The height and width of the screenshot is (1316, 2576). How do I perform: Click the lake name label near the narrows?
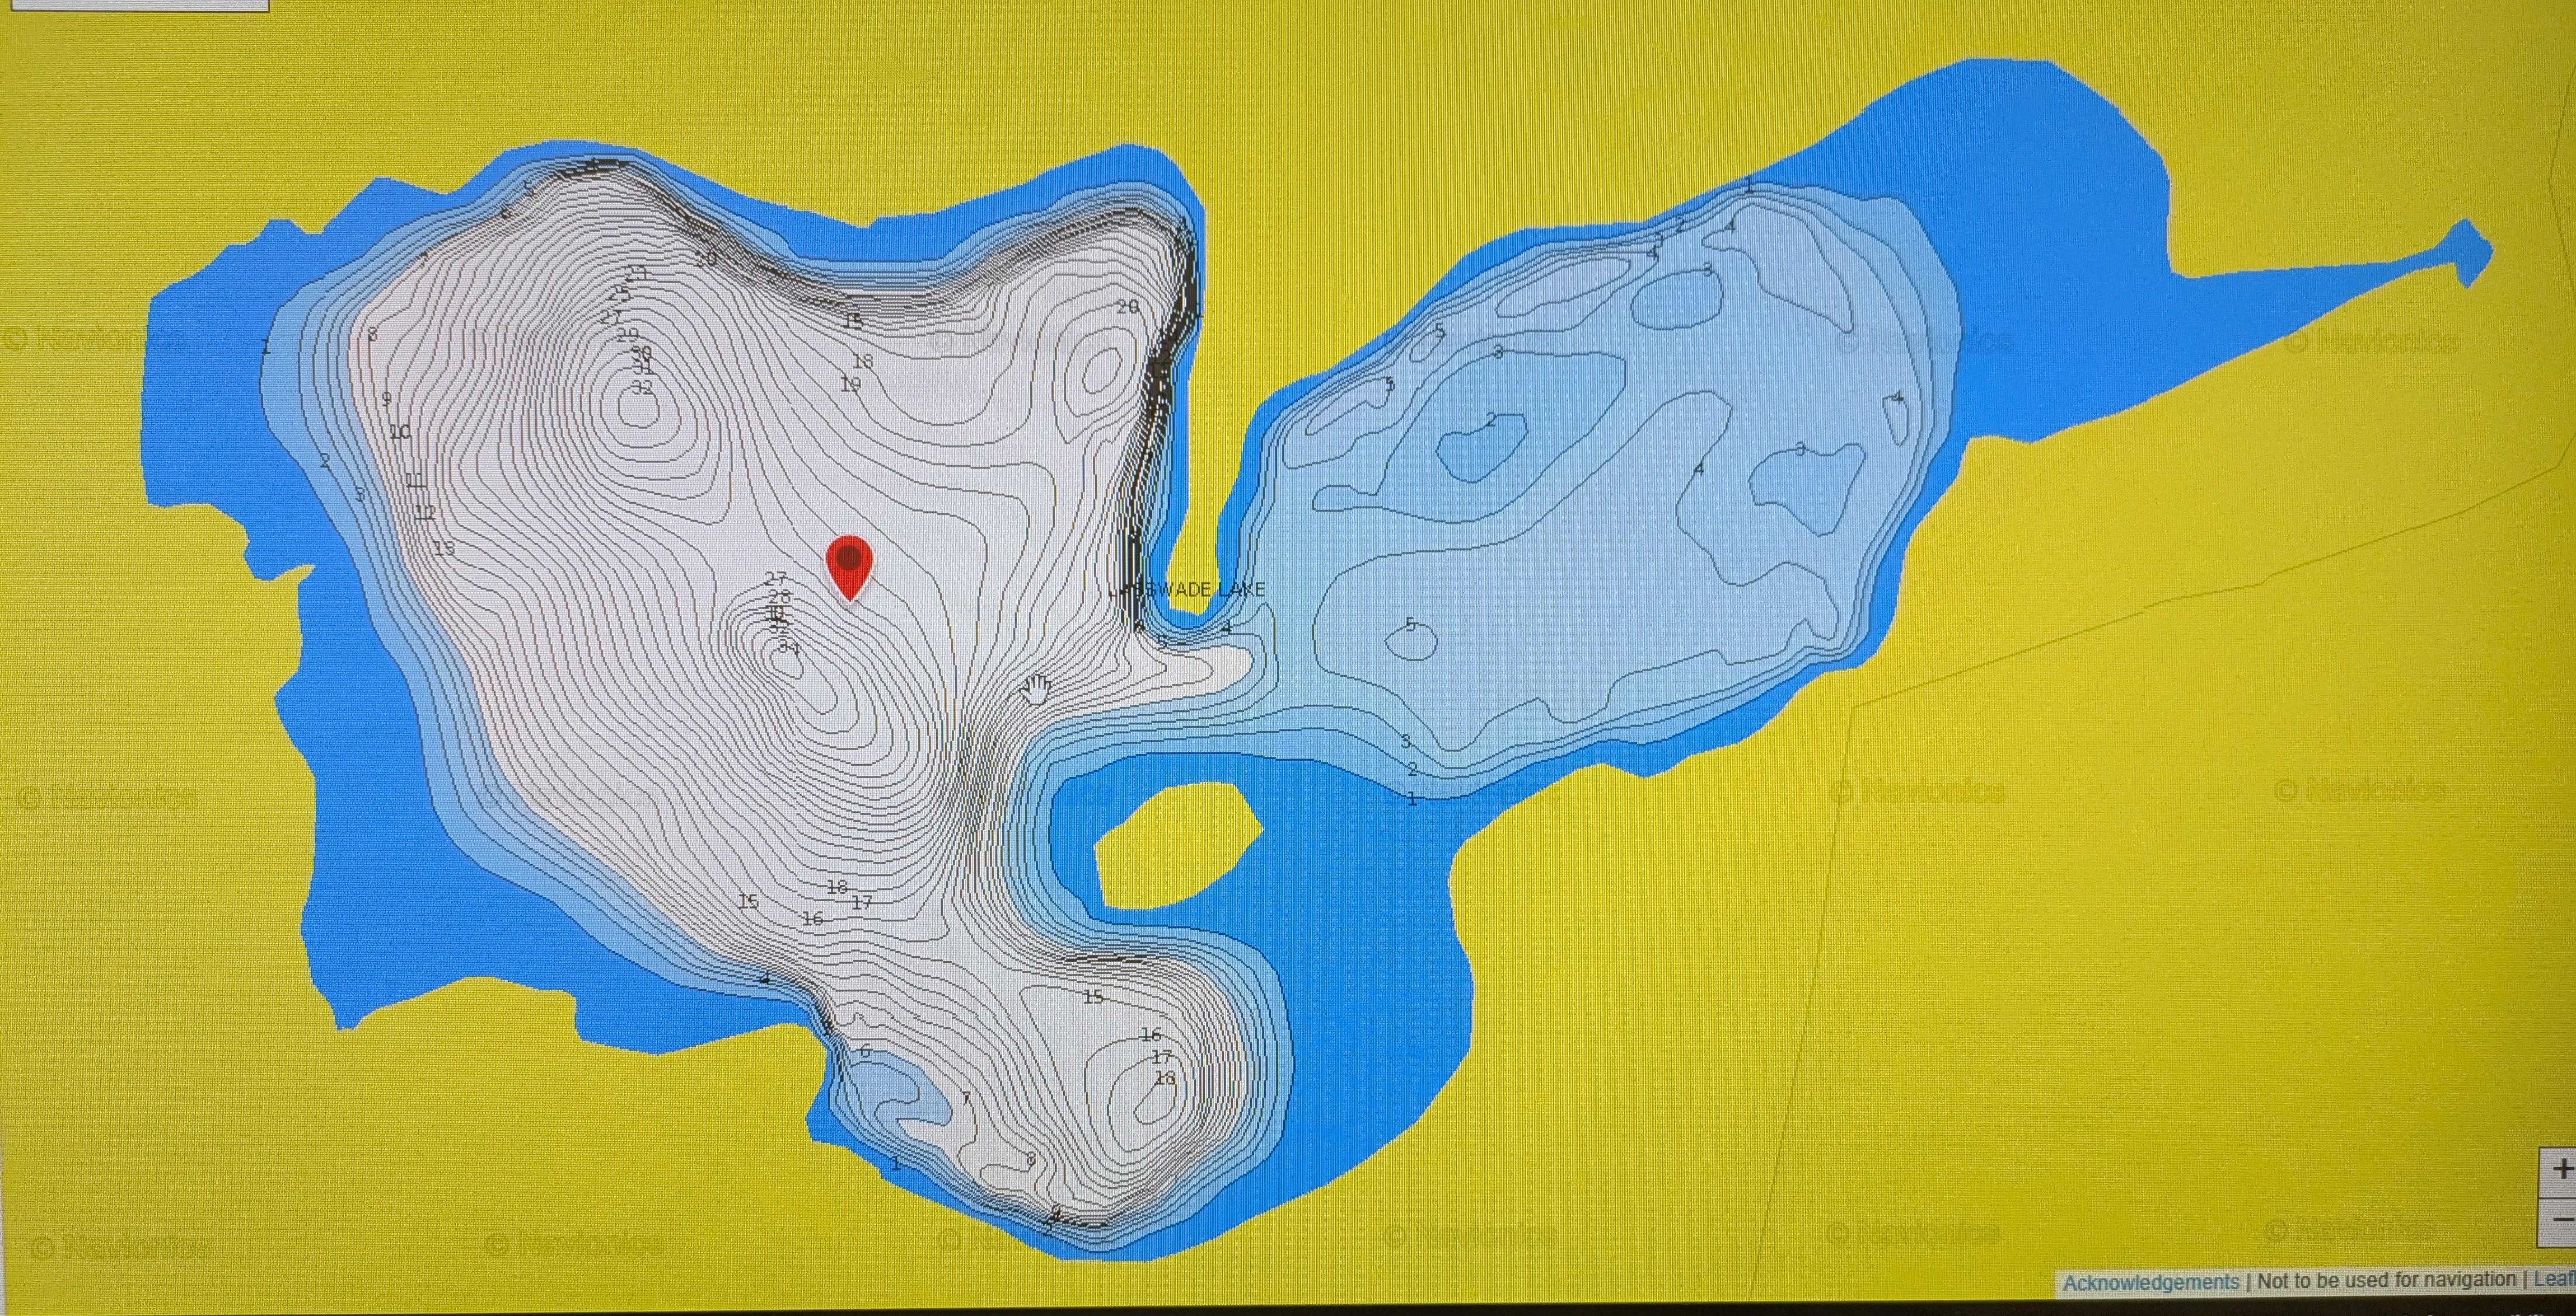click(x=1187, y=589)
